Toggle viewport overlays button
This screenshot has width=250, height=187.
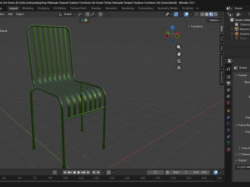[x=186, y=14]
